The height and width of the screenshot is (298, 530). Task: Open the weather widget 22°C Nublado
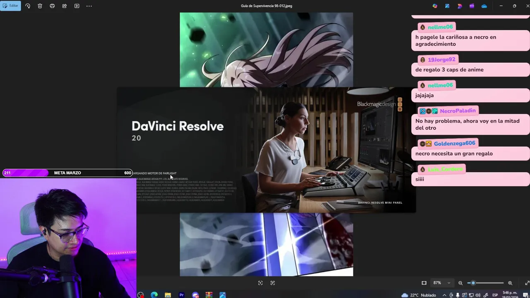(x=418, y=295)
